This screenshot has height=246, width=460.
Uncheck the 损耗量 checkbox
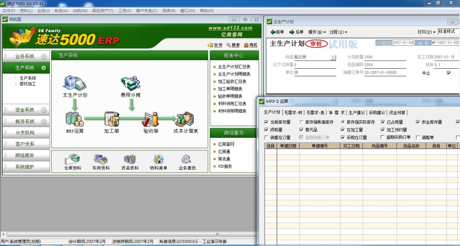266,130
